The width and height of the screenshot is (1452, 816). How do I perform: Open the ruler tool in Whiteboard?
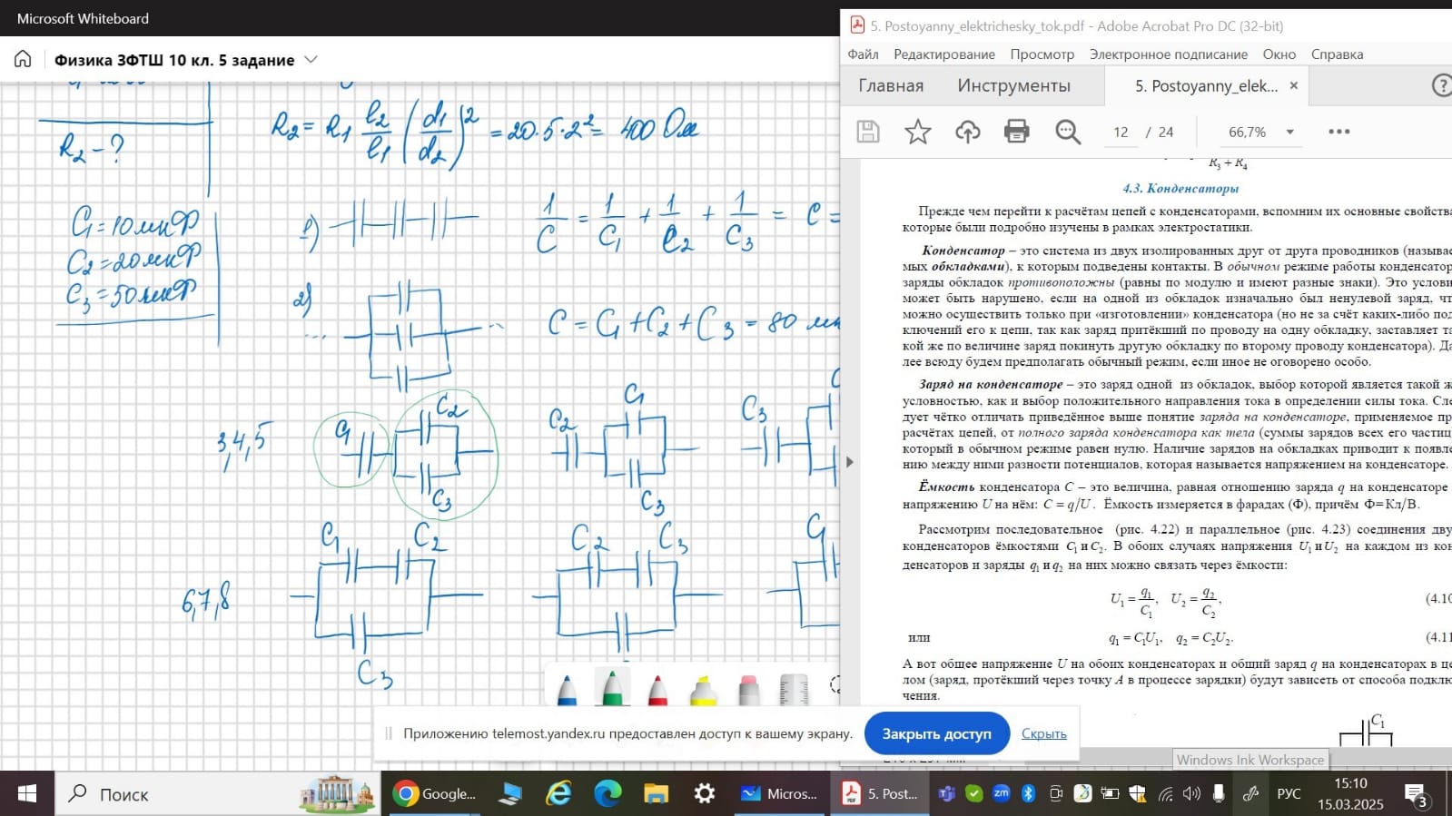(x=794, y=690)
